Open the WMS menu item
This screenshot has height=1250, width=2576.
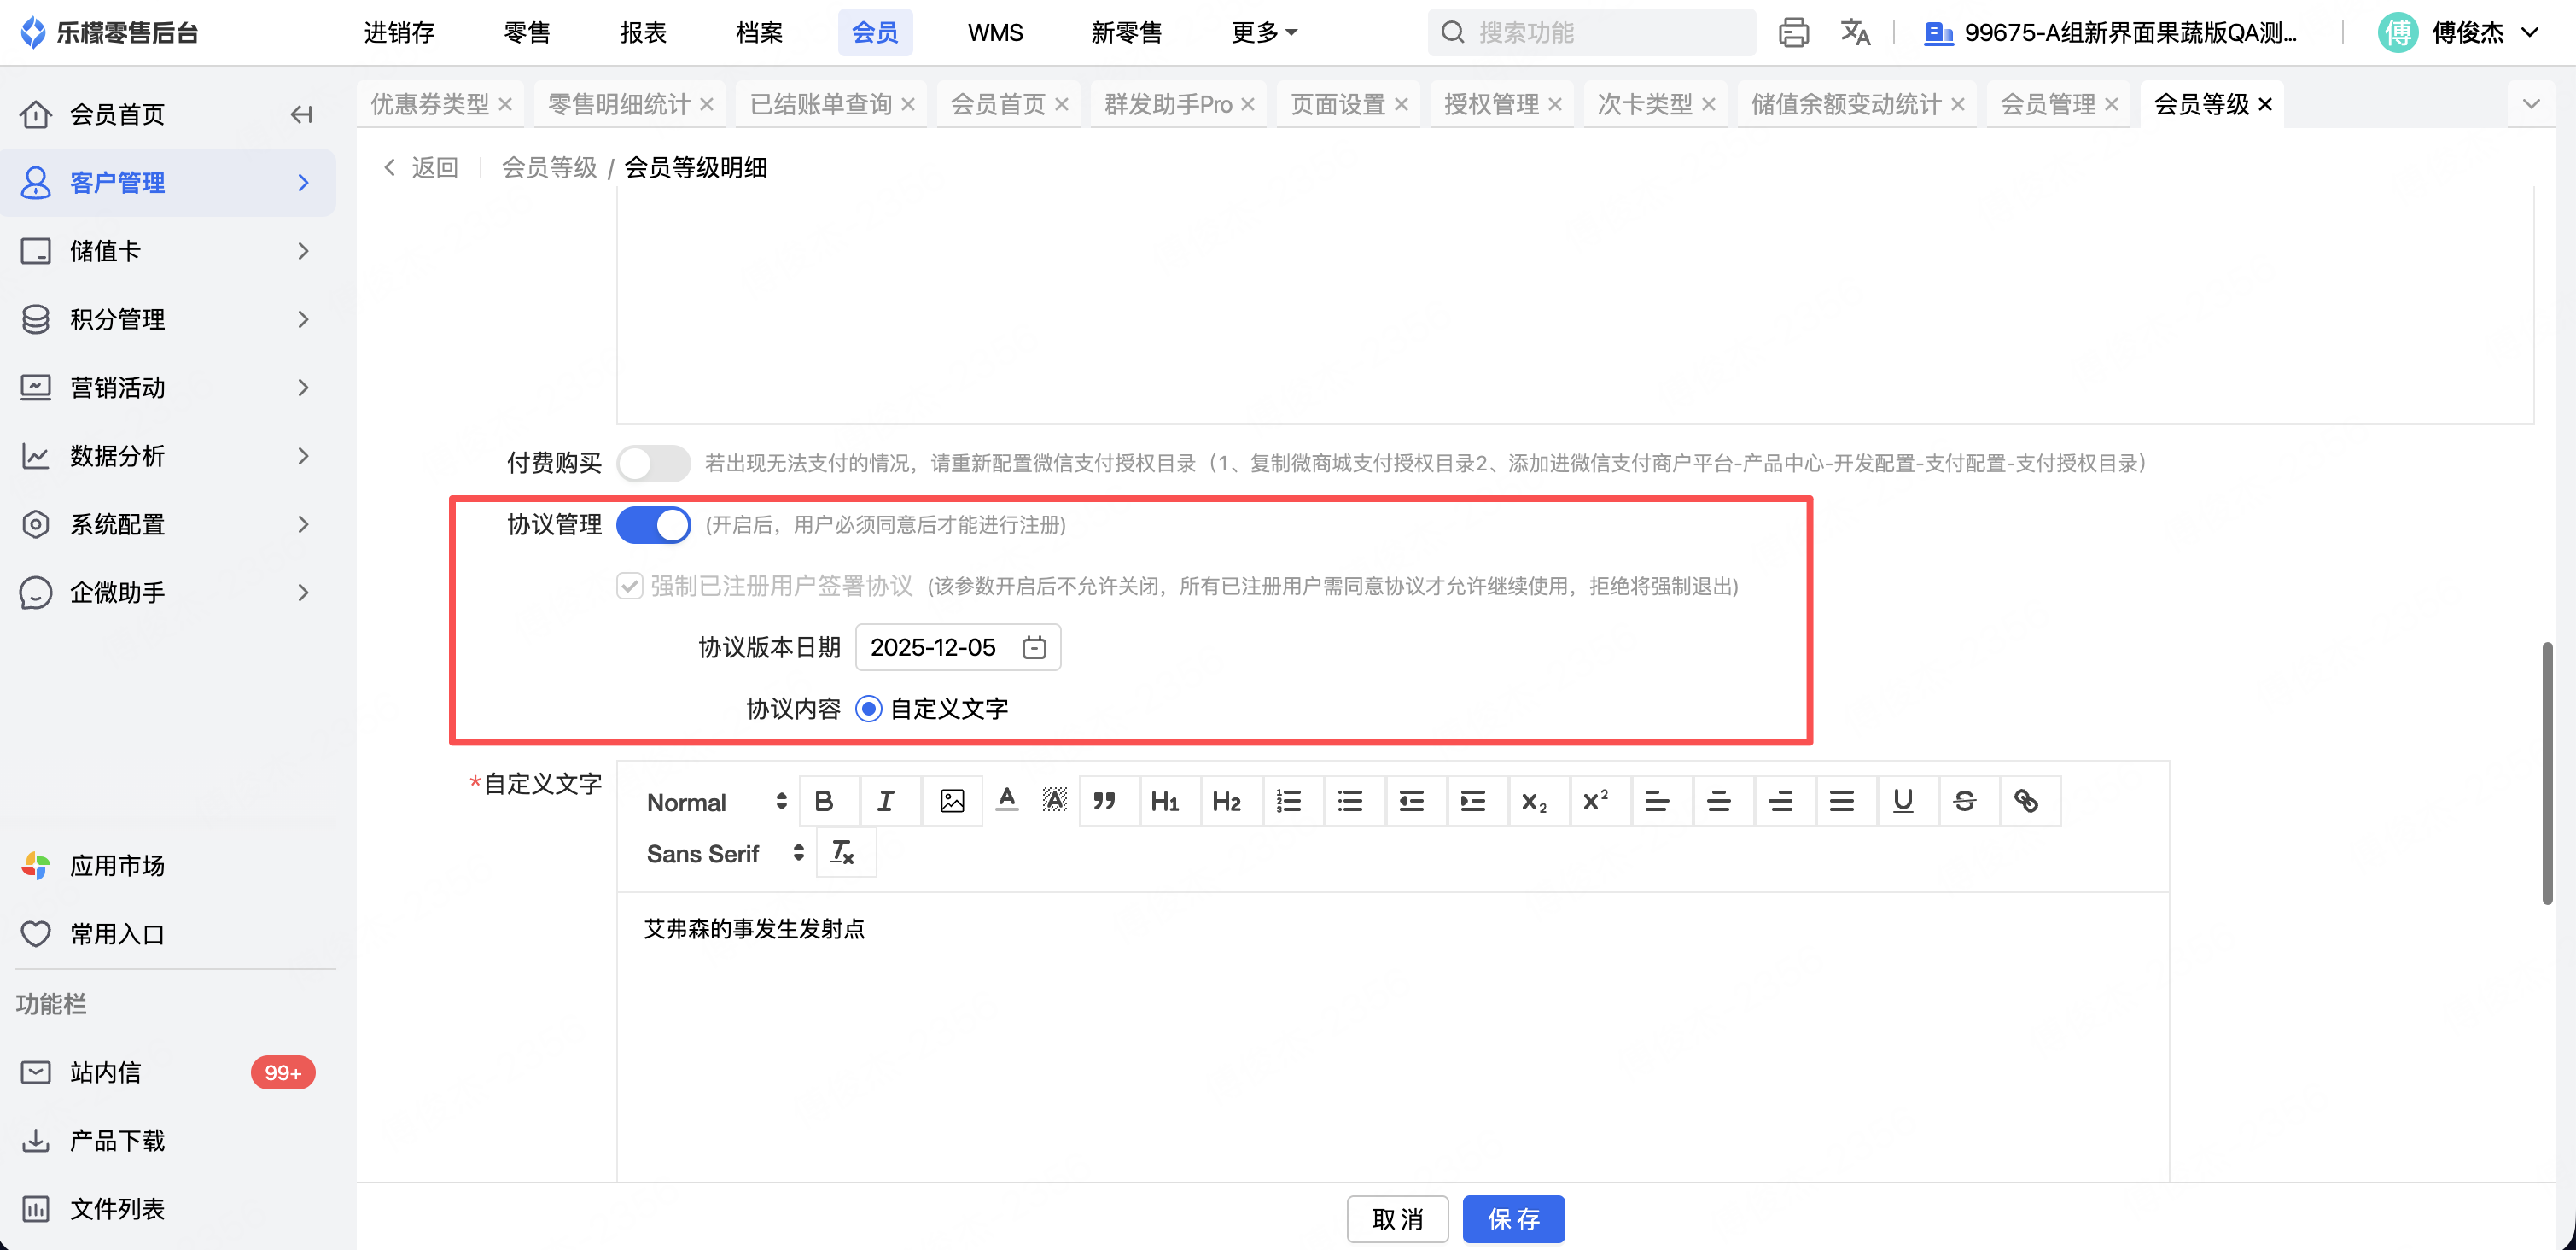tap(994, 33)
